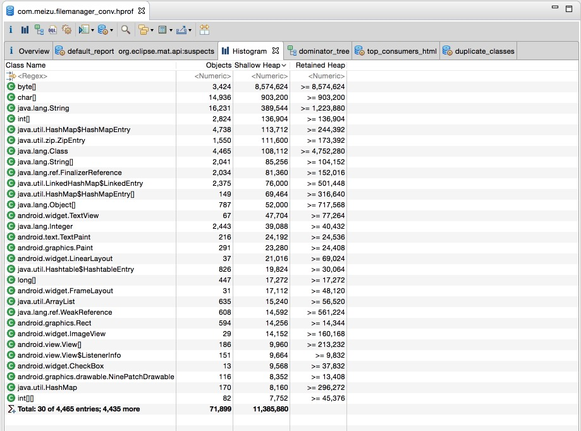
Task: Click the Class Name Regex filter field
Action: tap(89, 76)
